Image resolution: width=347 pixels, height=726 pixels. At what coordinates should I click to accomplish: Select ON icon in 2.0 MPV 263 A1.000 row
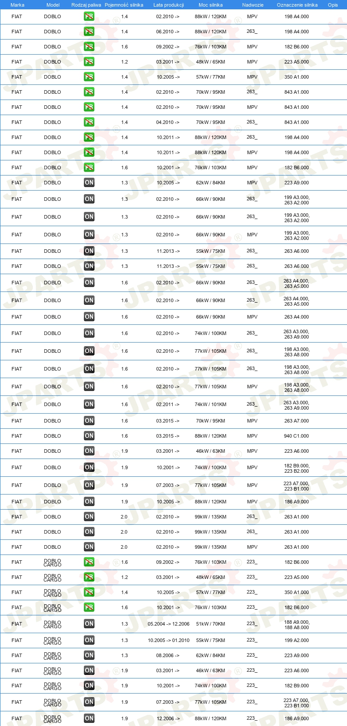[x=89, y=547]
